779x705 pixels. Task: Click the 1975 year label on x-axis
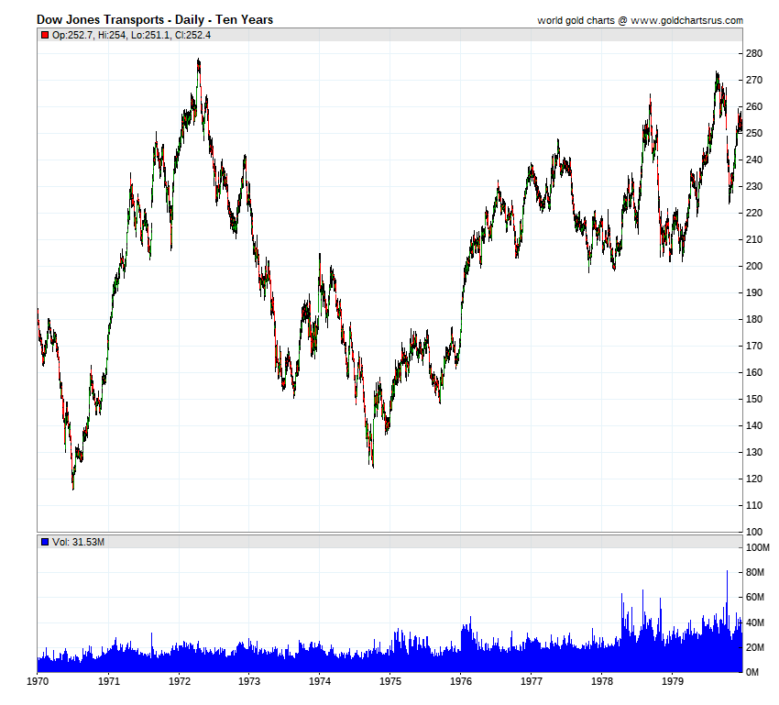tap(390, 681)
